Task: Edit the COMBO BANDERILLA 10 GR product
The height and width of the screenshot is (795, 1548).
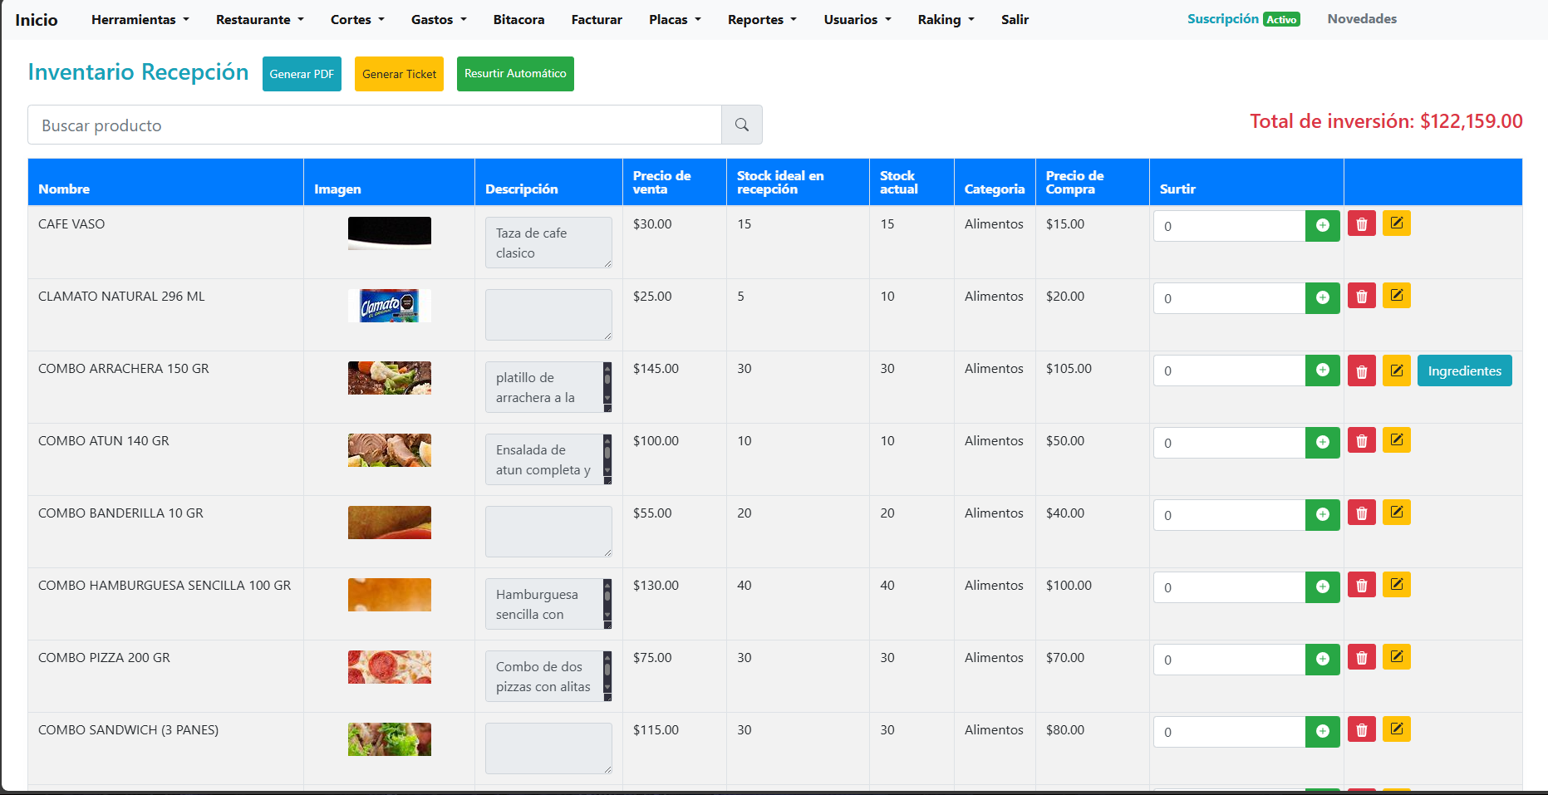Action: 1396,513
